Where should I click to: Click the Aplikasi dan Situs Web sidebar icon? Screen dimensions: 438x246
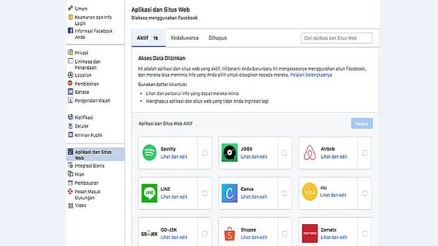[x=70, y=152]
